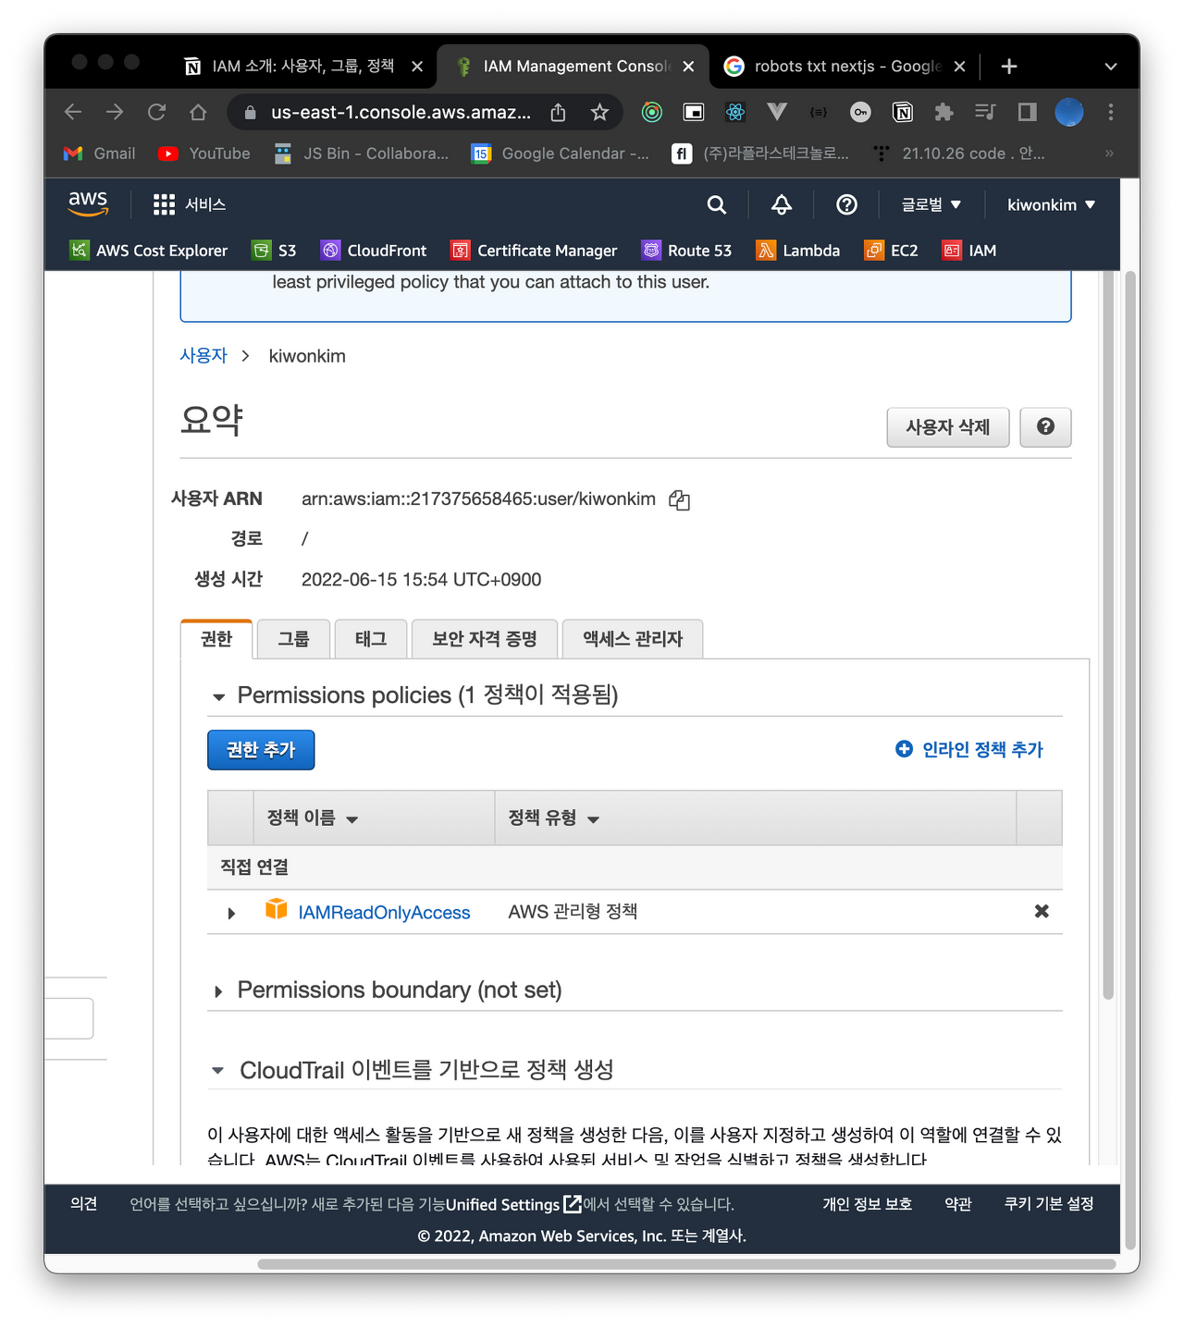Open AWS Cost Explorer shortcut
This screenshot has width=1184, height=1328.
coord(148,251)
